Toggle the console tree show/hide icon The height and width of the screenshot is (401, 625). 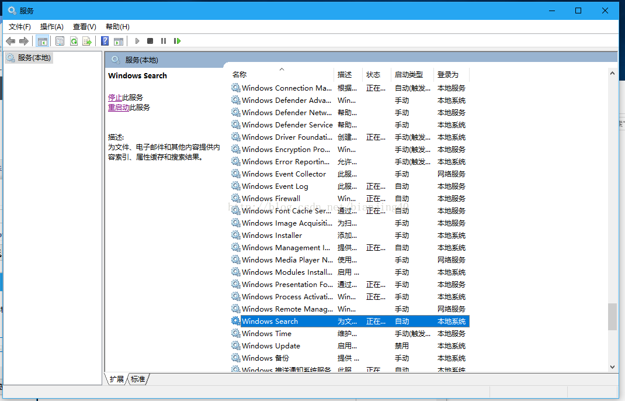tap(42, 41)
